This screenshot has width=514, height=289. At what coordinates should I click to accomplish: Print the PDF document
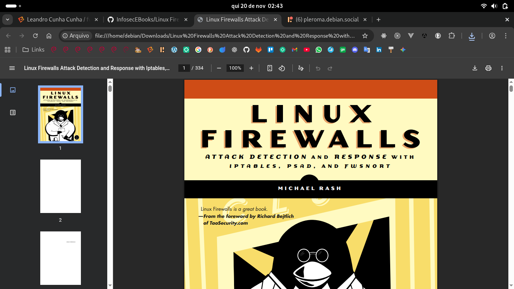(488, 68)
